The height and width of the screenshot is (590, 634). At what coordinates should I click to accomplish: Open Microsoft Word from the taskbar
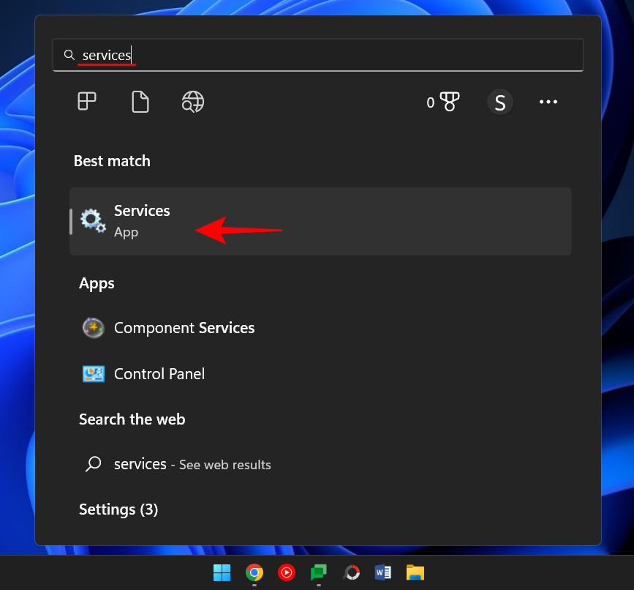pyautogui.click(x=382, y=572)
